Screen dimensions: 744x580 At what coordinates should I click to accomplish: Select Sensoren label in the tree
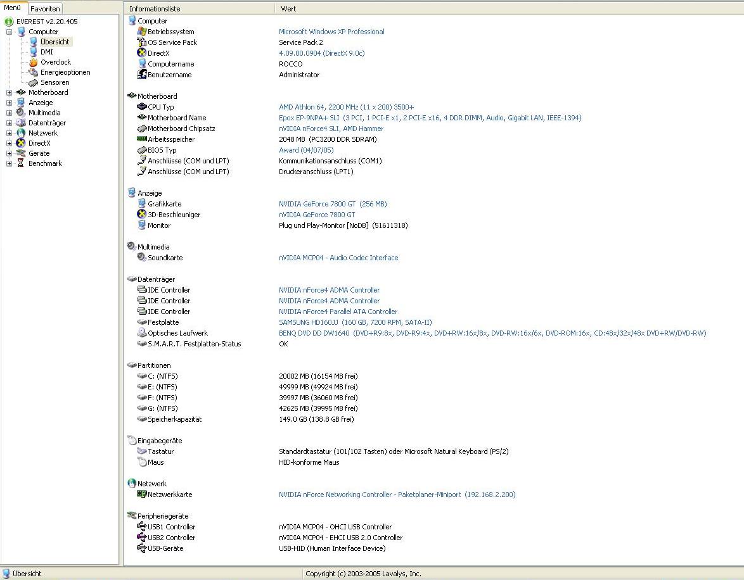[x=55, y=82]
